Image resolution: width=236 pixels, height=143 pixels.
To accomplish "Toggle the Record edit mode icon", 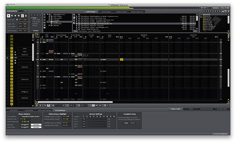I will pyautogui.click(x=19, y=16).
